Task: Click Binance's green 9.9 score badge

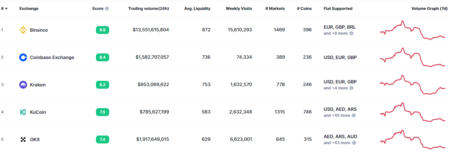Action: (x=102, y=30)
